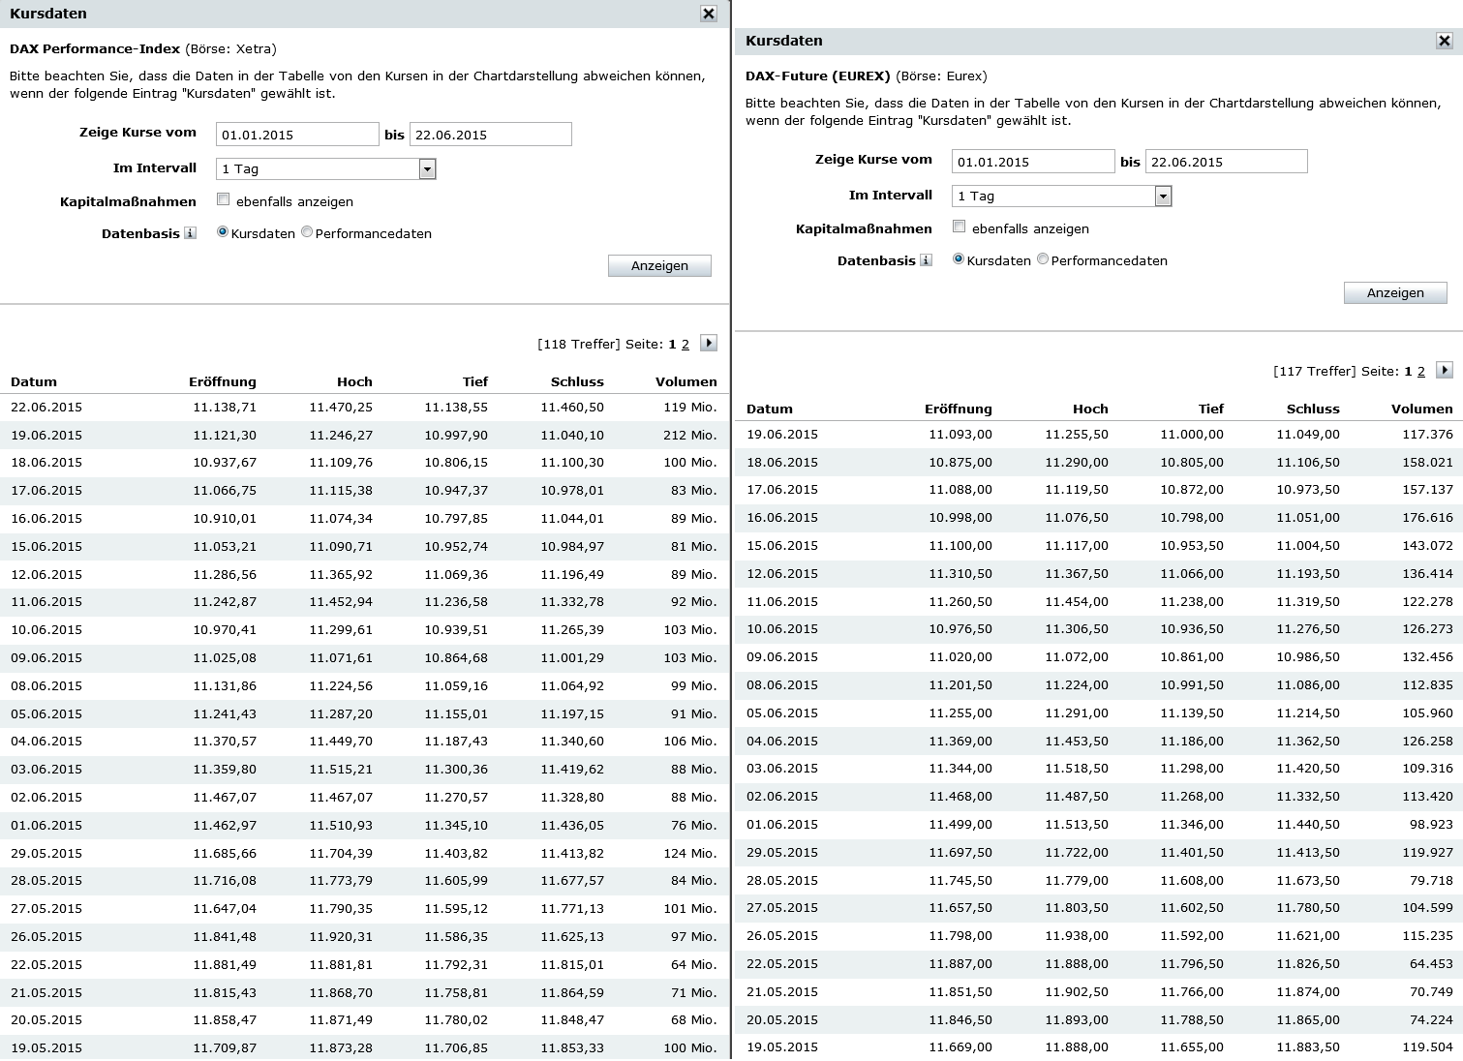This screenshot has height=1061, width=1463.
Task: Select date 22.06.2015 in DAX Performance-Index table
Action: pos(46,408)
